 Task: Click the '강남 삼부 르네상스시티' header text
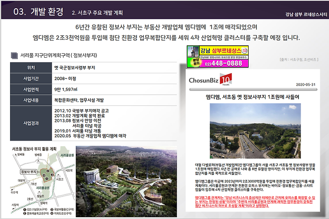pos(306,14)
